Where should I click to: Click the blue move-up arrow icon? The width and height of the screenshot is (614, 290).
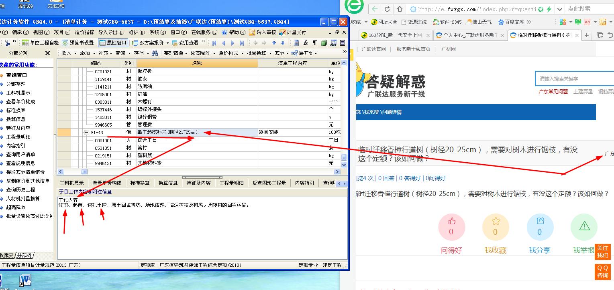[x=274, y=43]
